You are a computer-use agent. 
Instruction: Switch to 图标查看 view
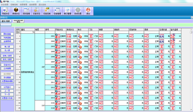[7, 34]
